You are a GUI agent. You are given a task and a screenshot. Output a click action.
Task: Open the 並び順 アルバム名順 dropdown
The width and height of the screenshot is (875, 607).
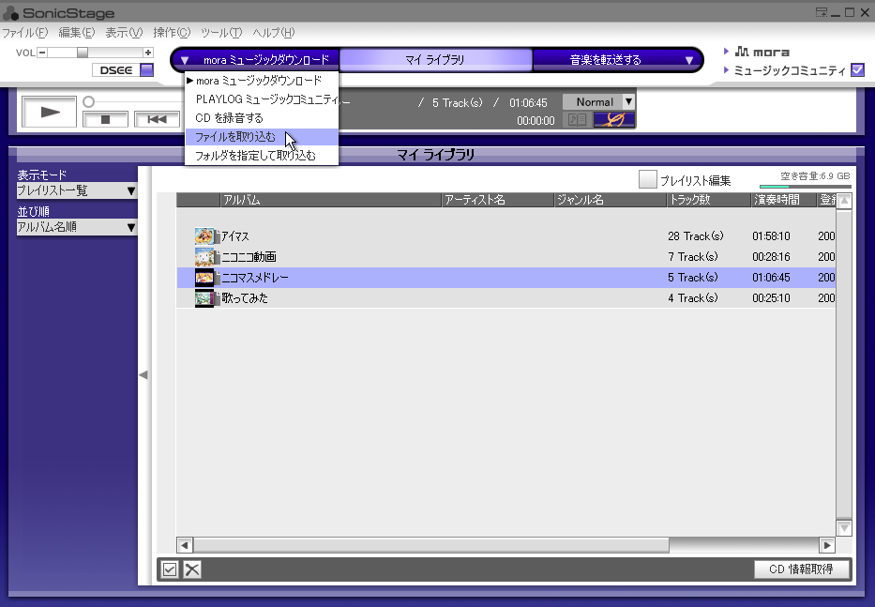coord(77,227)
